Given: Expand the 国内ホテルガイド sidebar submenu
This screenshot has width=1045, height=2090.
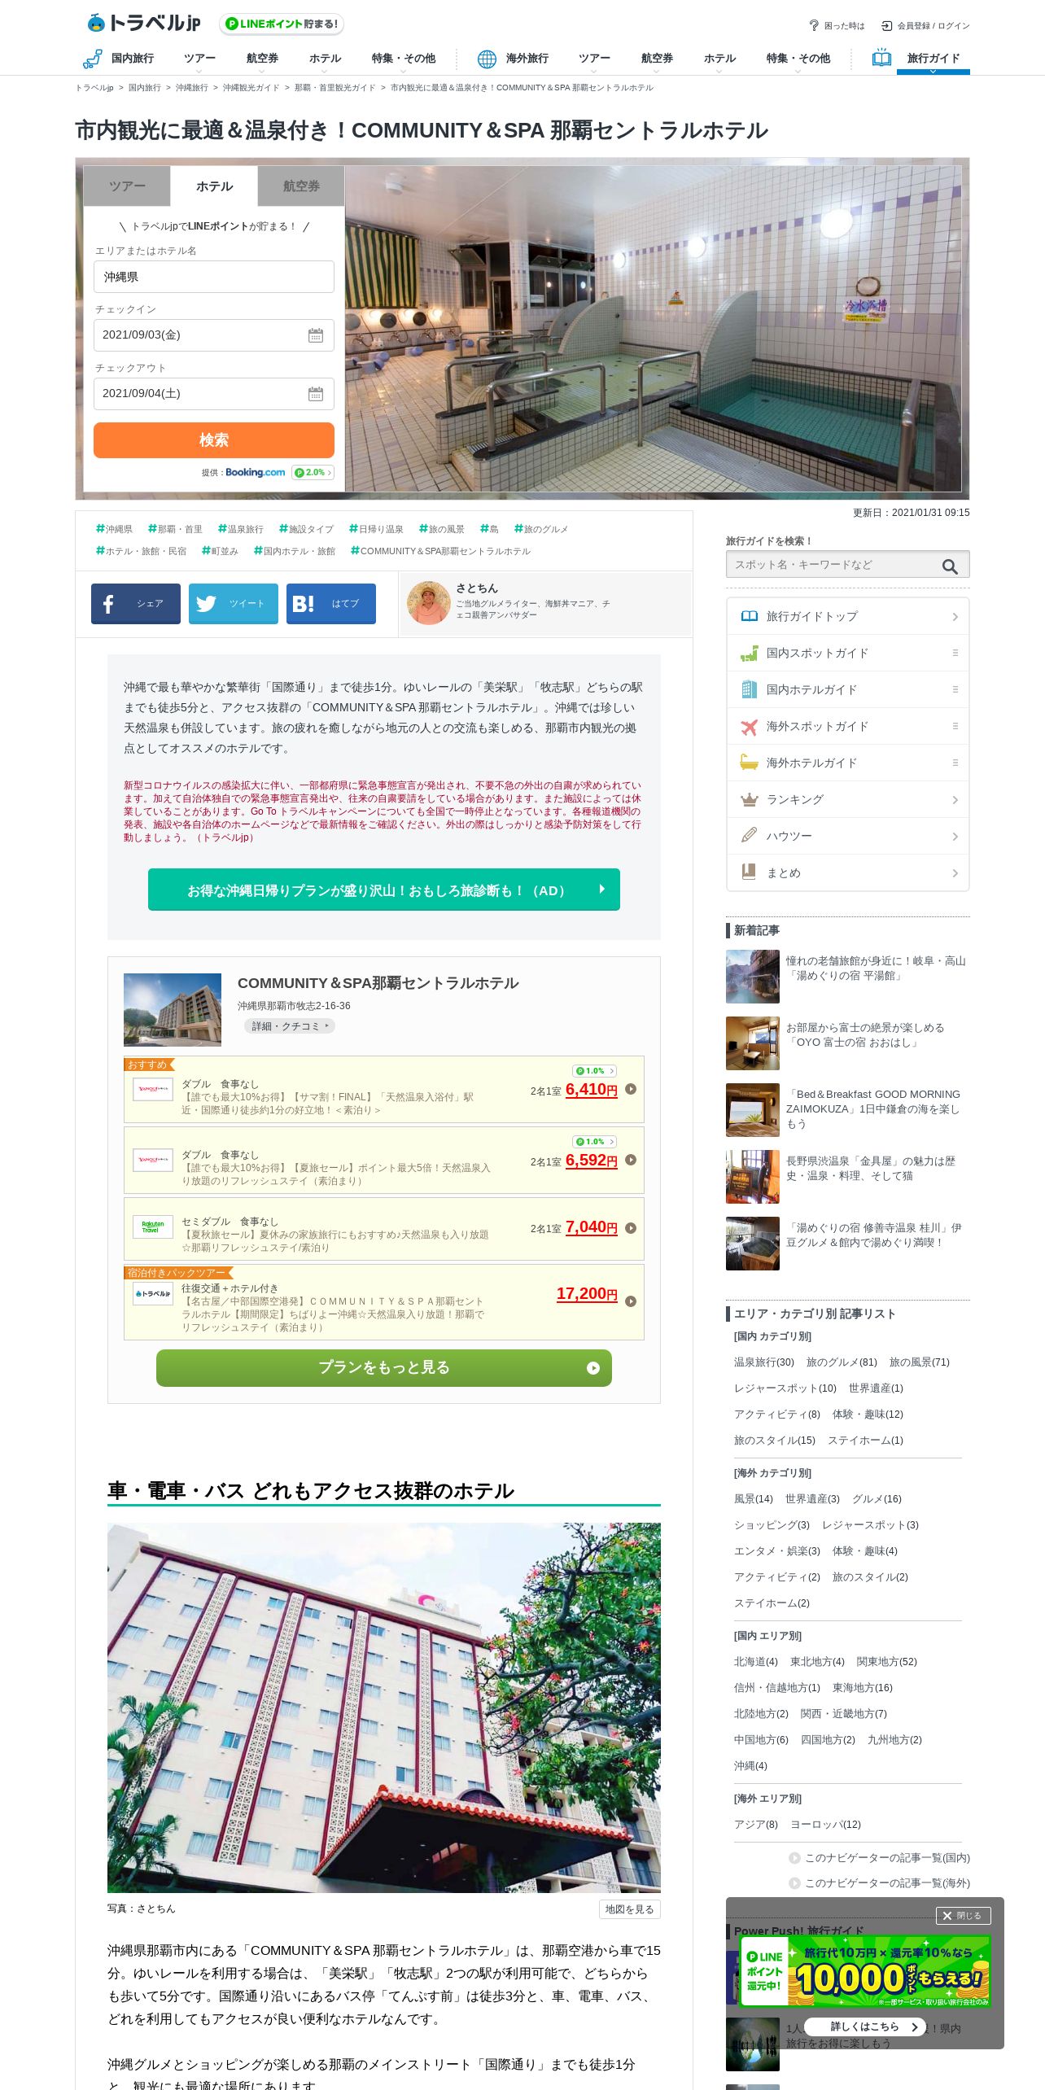Looking at the screenshot, I should pos(955,689).
